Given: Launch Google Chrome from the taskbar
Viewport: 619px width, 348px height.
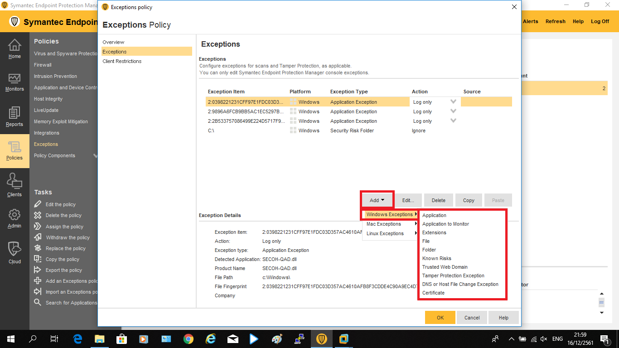Looking at the screenshot, I should 189,339.
